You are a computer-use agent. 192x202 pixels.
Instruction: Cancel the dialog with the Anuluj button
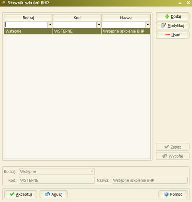tap(54, 194)
